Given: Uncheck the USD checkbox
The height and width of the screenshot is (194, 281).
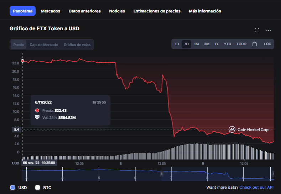Looking at the screenshot, I should 12,187.
